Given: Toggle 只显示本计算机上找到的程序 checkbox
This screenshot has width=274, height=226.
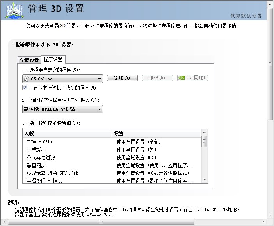Looking at the screenshot, I should (25, 87).
